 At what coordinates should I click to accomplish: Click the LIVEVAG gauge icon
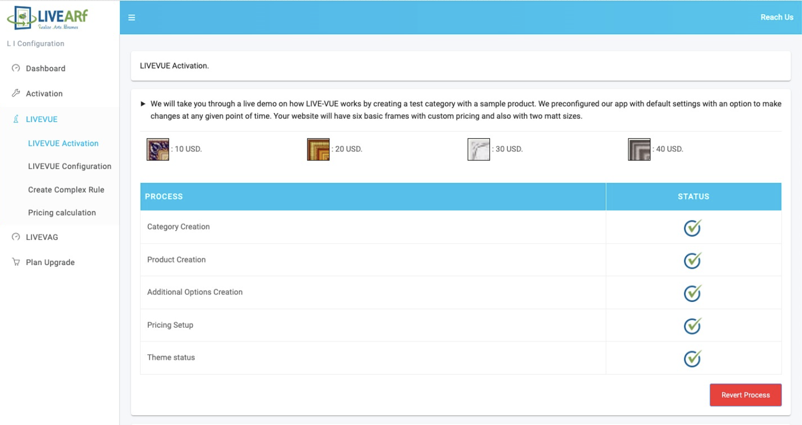click(16, 237)
